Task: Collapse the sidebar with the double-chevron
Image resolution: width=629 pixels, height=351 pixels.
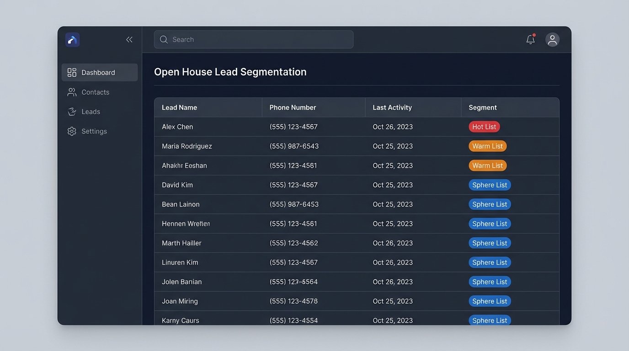Action: [x=129, y=39]
